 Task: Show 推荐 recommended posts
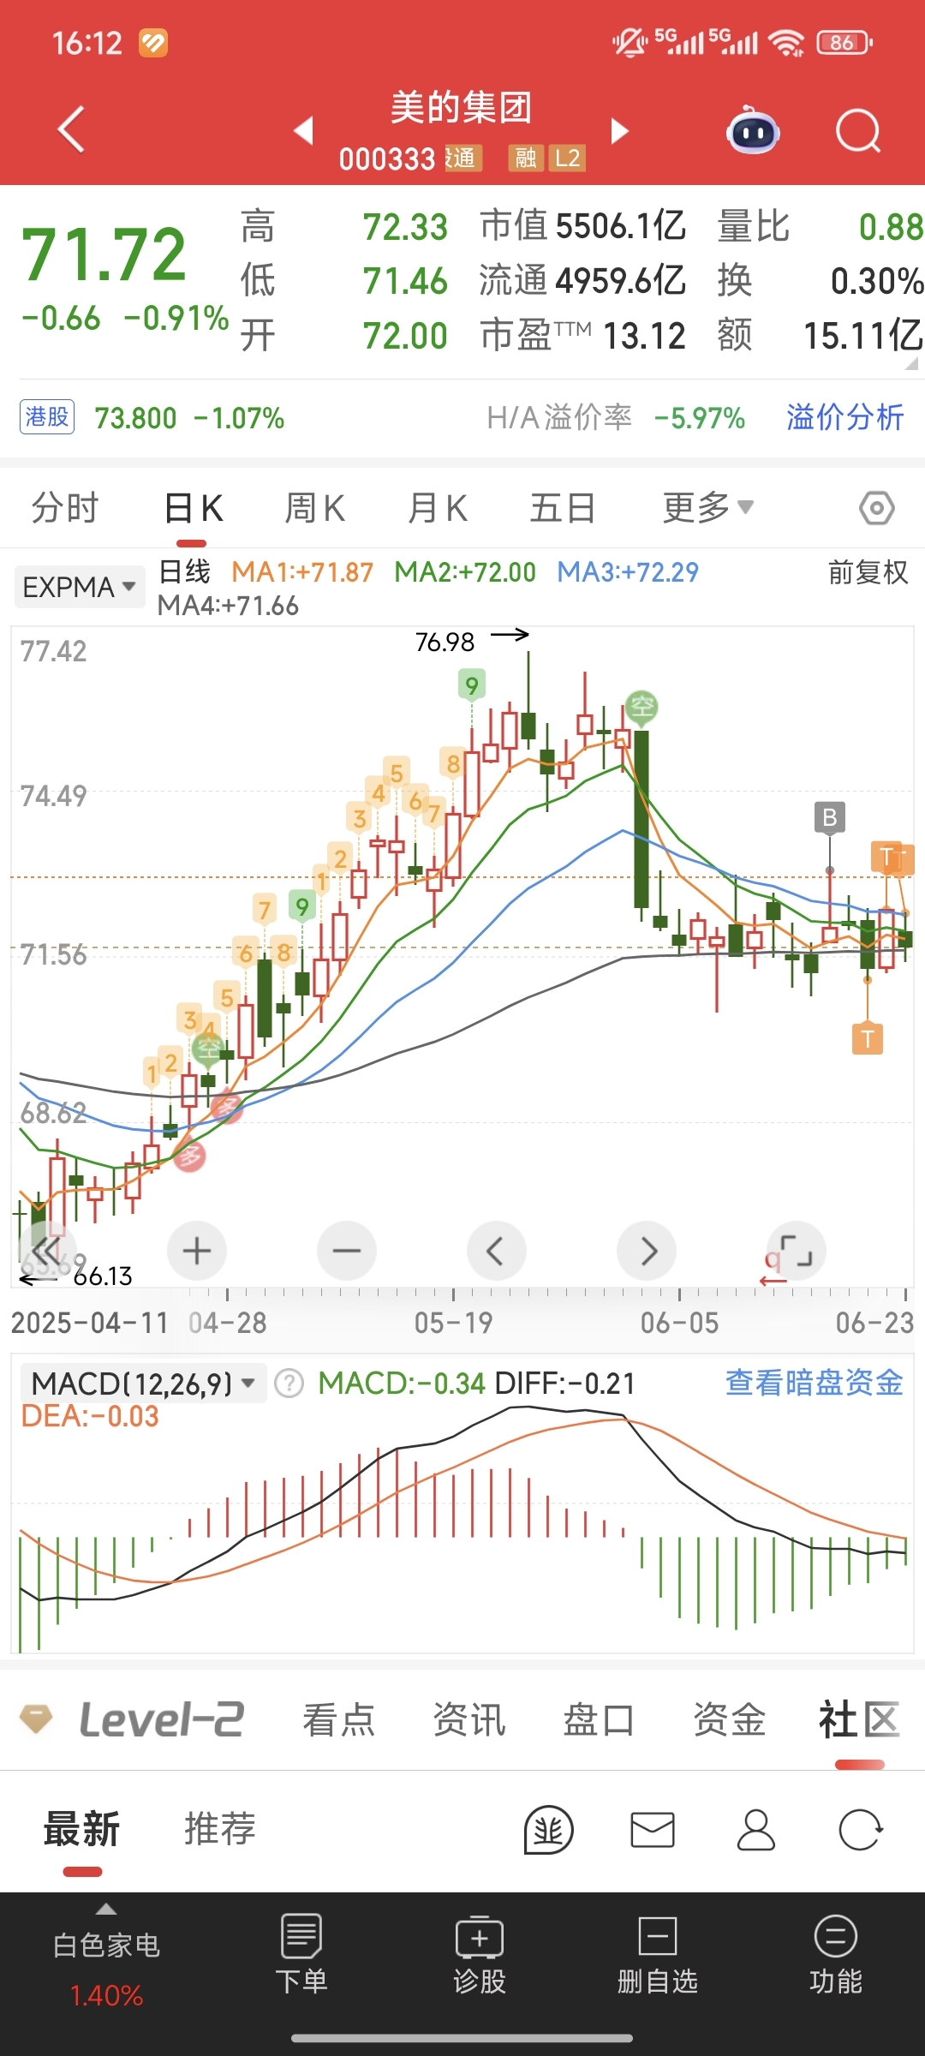[x=220, y=1829]
